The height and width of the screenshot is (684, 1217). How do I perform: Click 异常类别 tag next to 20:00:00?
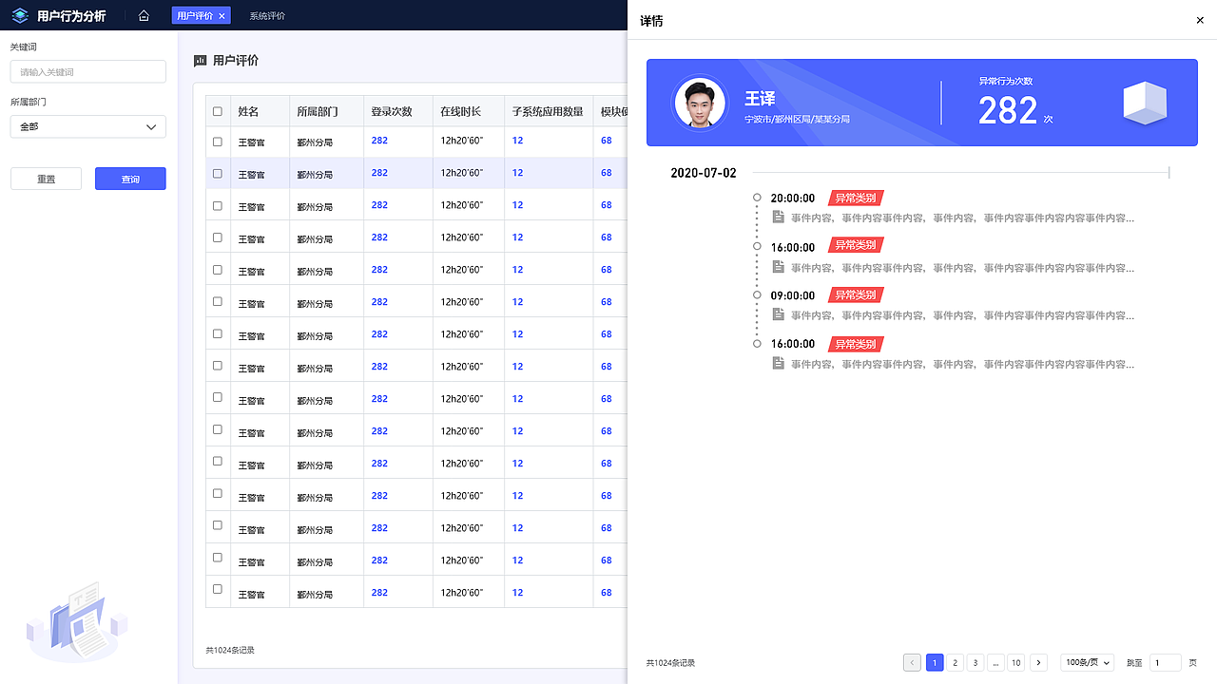click(x=856, y=198)
